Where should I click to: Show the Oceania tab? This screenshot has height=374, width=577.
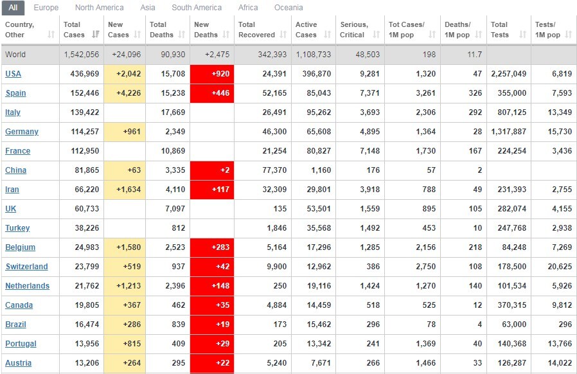tap(288, 8)
